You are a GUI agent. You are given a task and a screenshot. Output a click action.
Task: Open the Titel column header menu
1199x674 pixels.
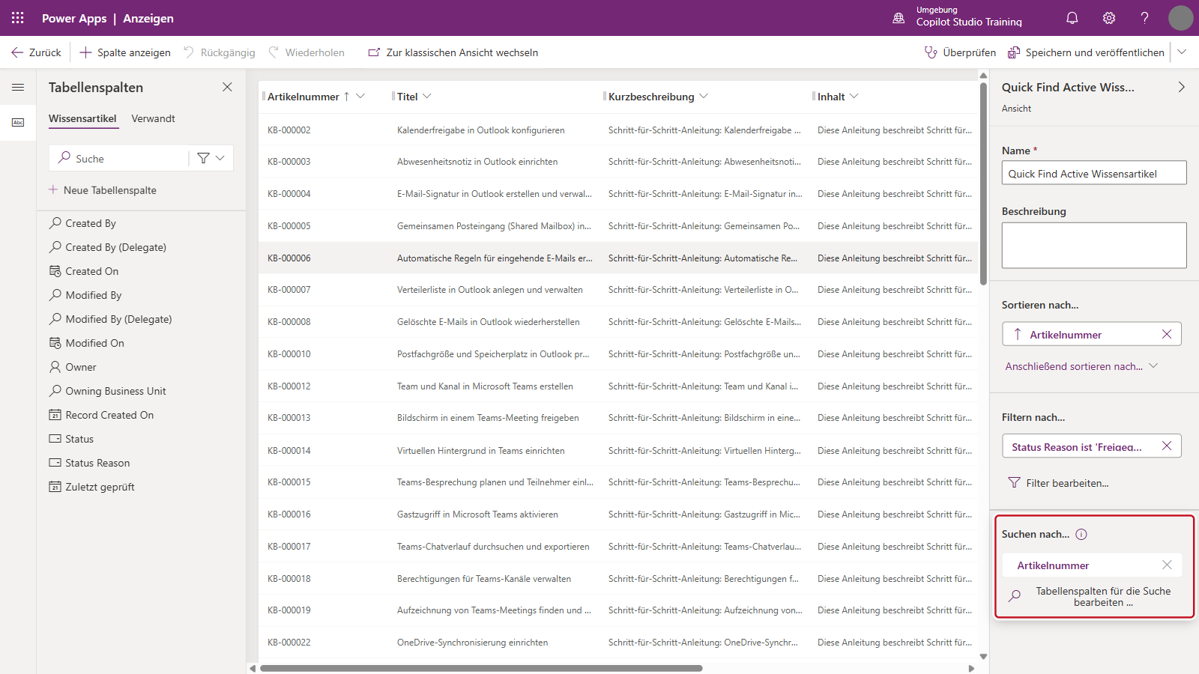[x=427, y=96]
